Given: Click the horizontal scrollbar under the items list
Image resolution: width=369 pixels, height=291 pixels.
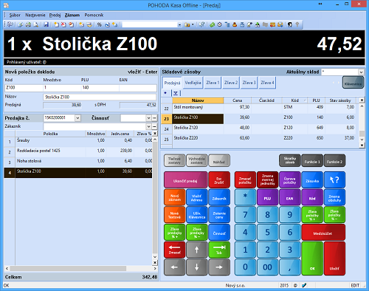Looking at the screenshot, I should click(x=80, y=268).
